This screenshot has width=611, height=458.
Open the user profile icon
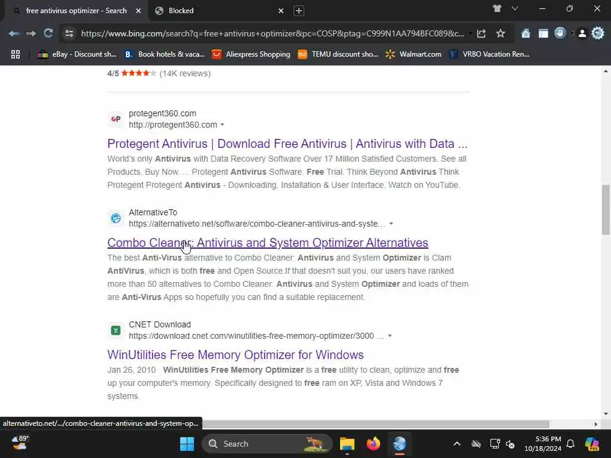point(582,33)
